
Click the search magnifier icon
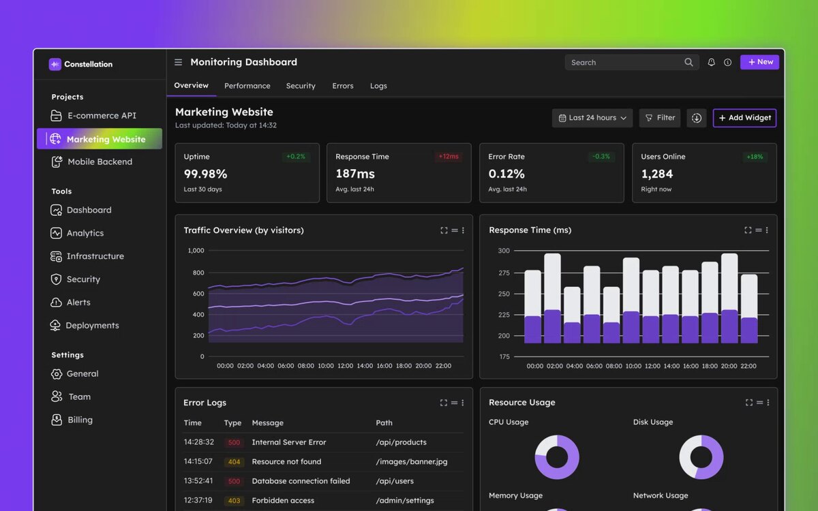tap(688, 62)
